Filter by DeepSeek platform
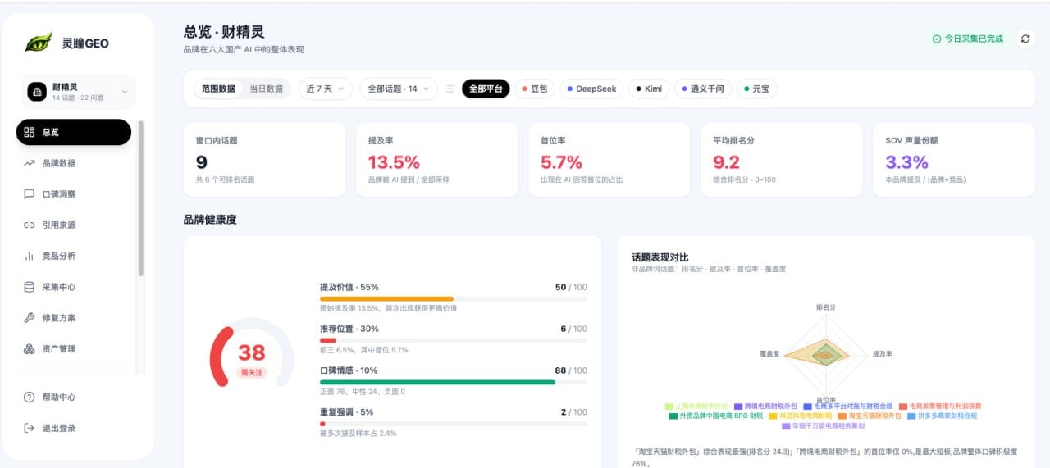1050x468 pixels. click(x=591, y=89)
